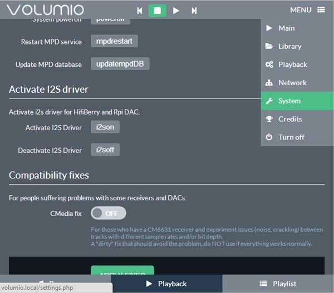Click the play icon in header
The width and height of the screenshot is (334, 293).
point(176,10)
